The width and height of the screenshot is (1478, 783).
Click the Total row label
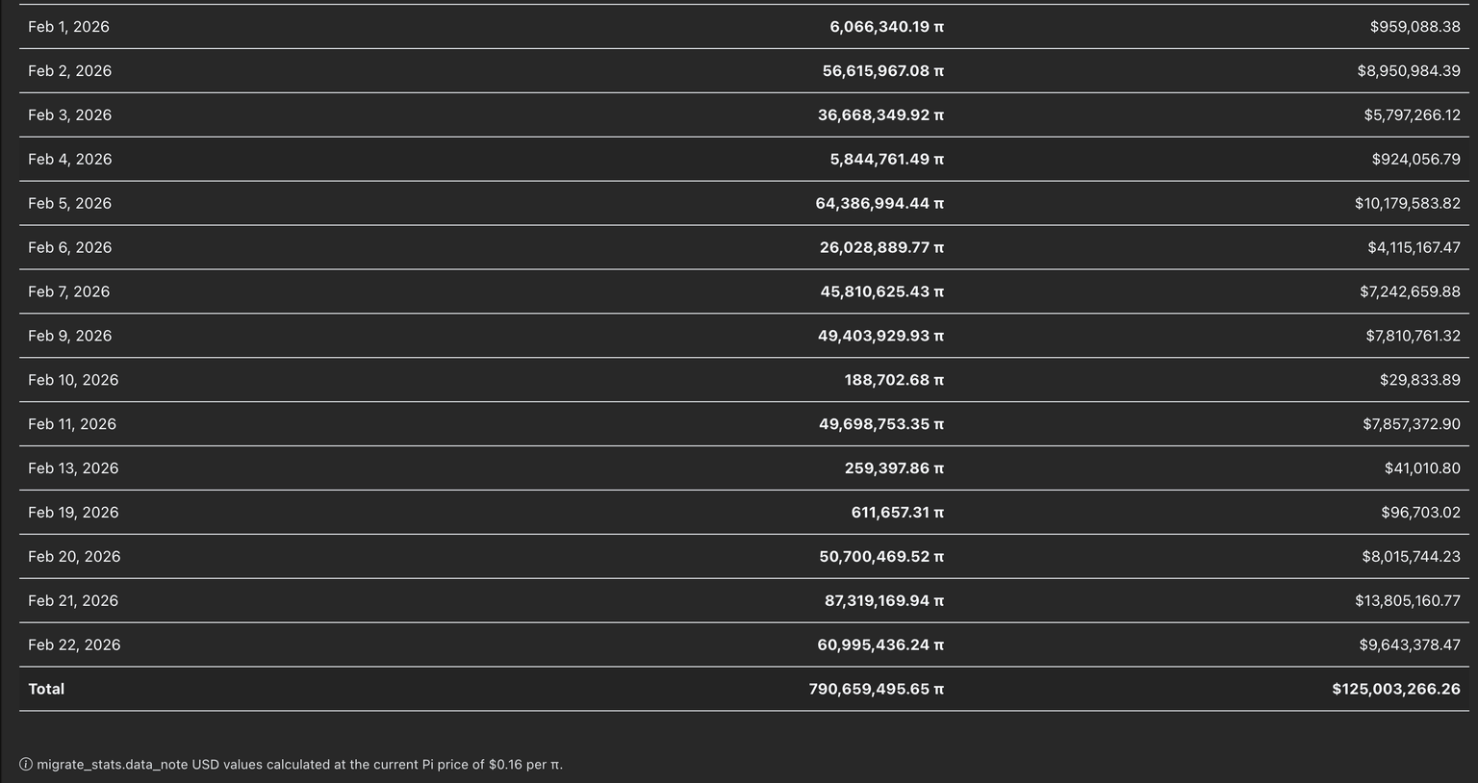tap(46, 690)
